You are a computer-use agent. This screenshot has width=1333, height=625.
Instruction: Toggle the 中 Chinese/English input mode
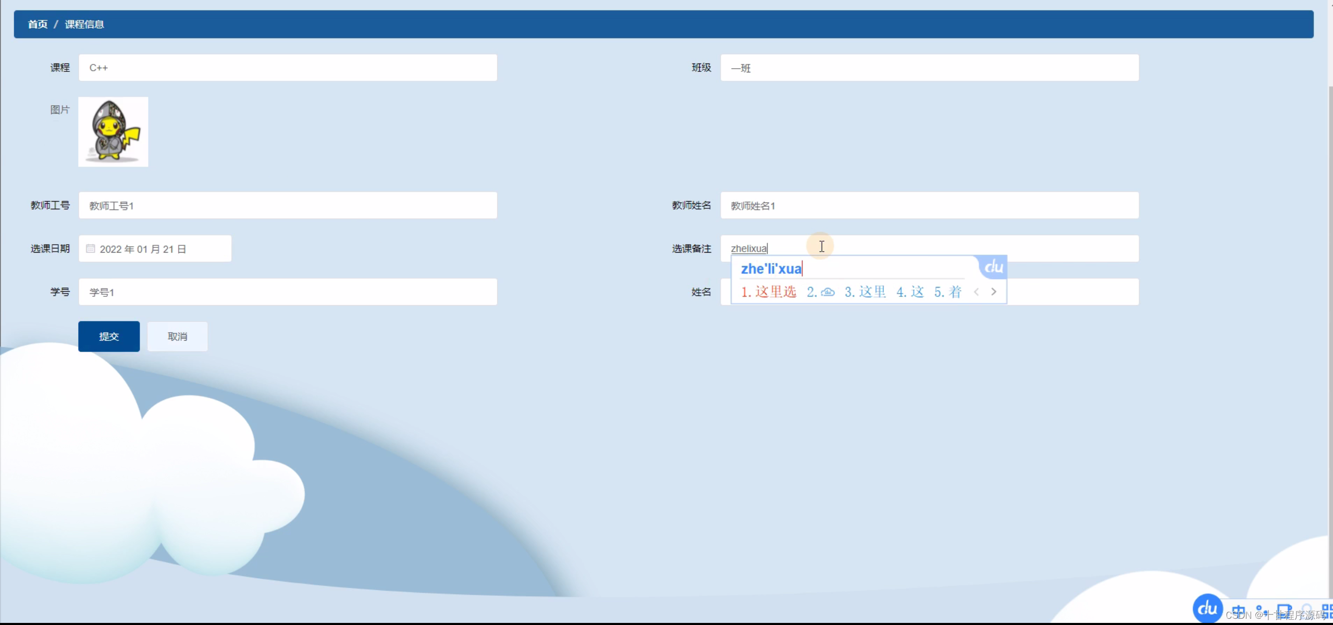(1239, 611)
